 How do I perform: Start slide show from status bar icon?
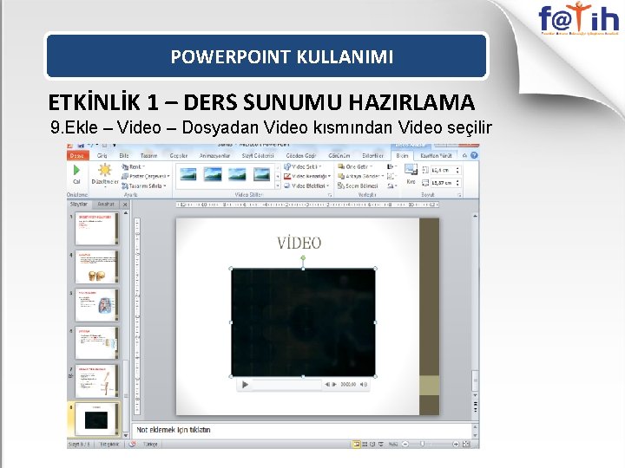pyautogui.click(x=381, y=444)
